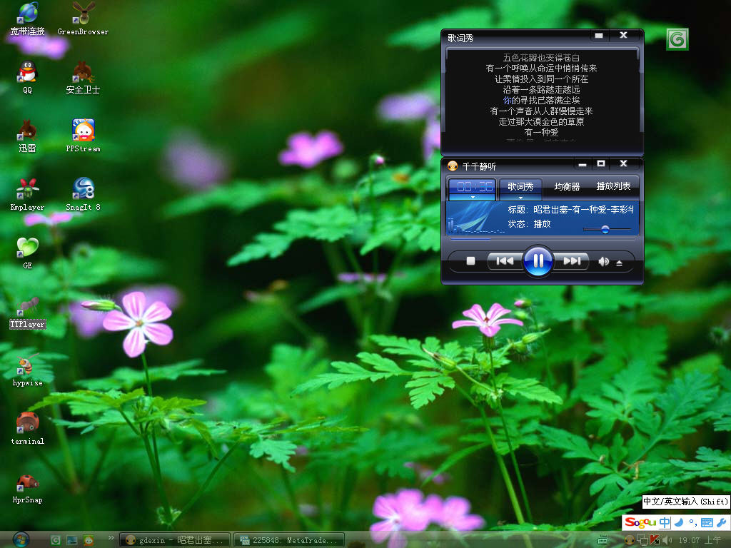Open the Windows Start orb
Viewport: 731px width, 548px height.
coord(21,539)
